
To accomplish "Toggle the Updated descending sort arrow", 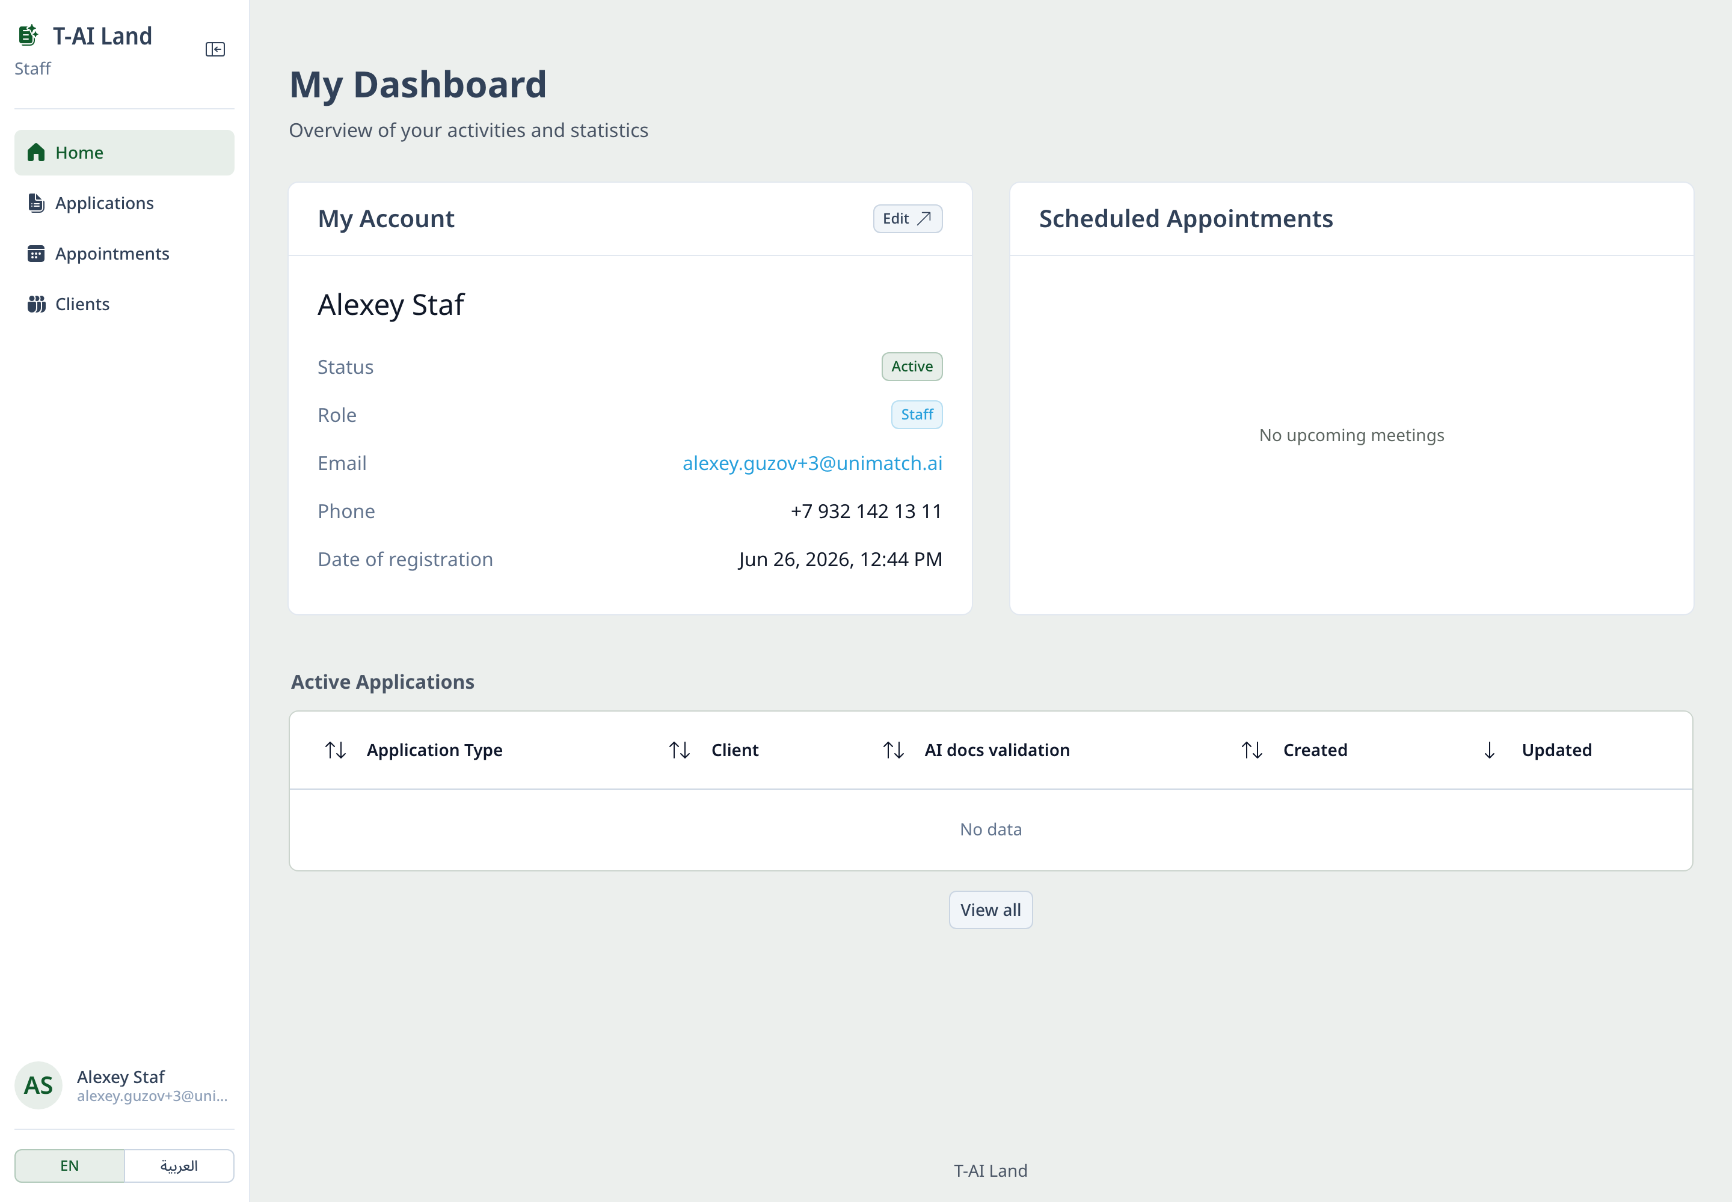I will click(x=1489, y=750).
